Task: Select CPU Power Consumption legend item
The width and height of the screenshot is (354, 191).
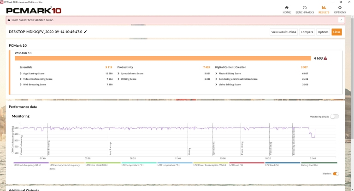Action: pyautogui.click(x=210, y=165)
